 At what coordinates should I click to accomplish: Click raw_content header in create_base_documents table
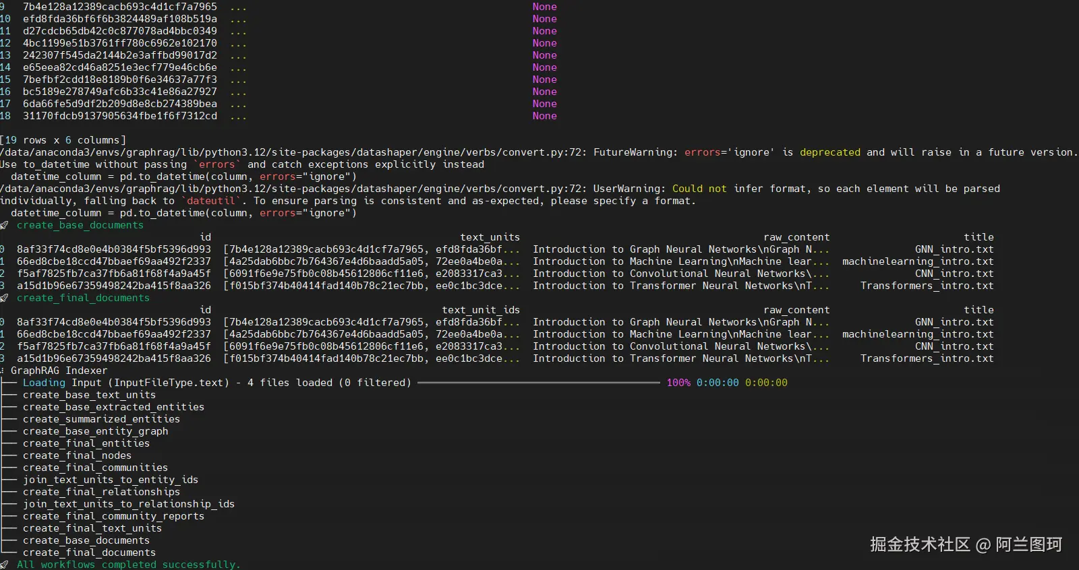[x=796, y=237]
